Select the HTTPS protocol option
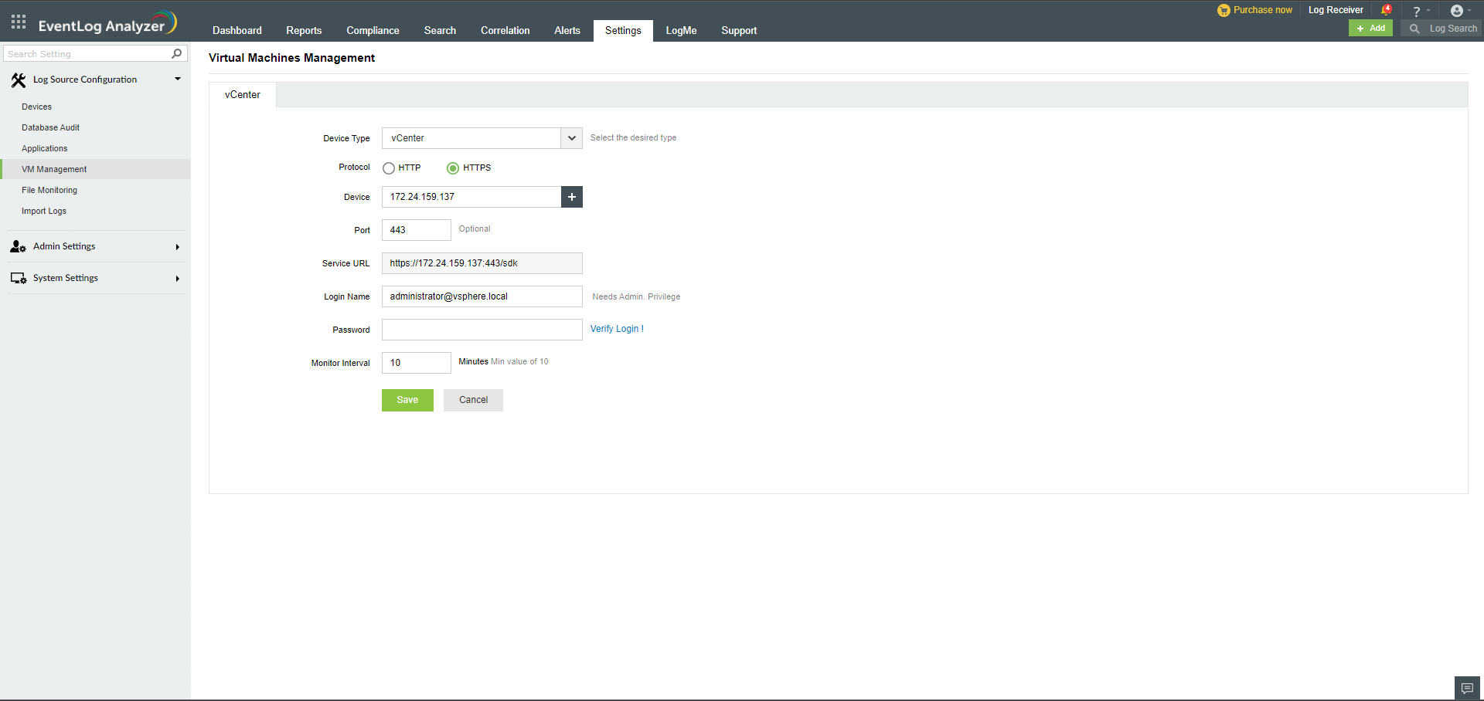The width and height of the screenshot is (1484, 701). 453,168
